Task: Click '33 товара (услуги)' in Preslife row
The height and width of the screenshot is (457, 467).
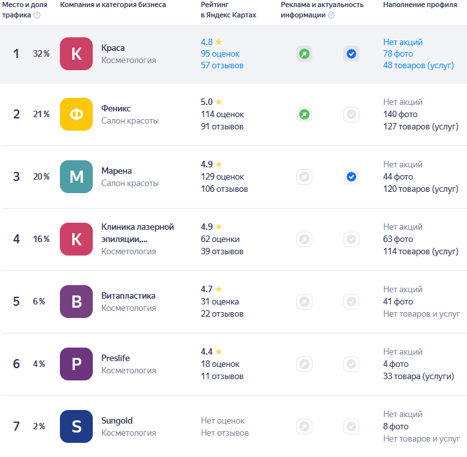Action: point(419,377)
